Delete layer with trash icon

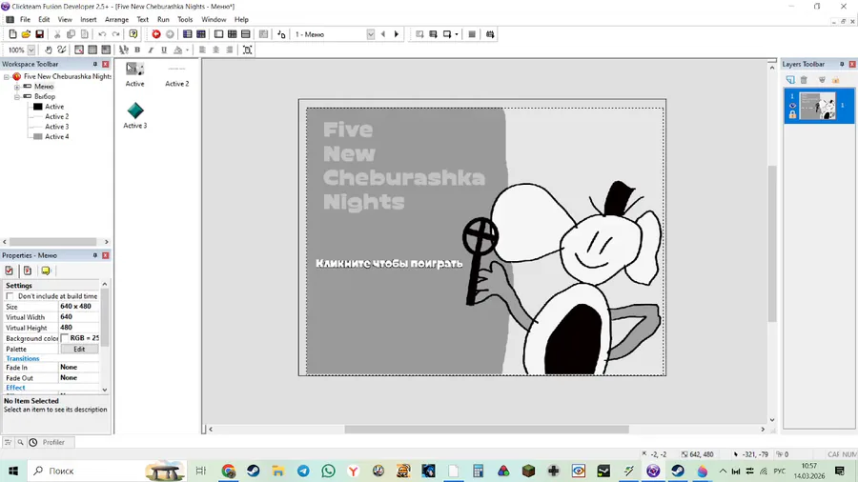click(x=804, y=80)
